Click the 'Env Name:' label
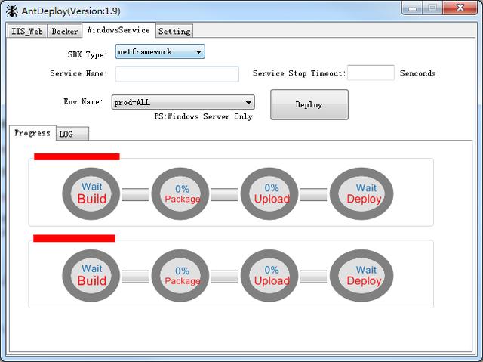 (x=83, y=101)
